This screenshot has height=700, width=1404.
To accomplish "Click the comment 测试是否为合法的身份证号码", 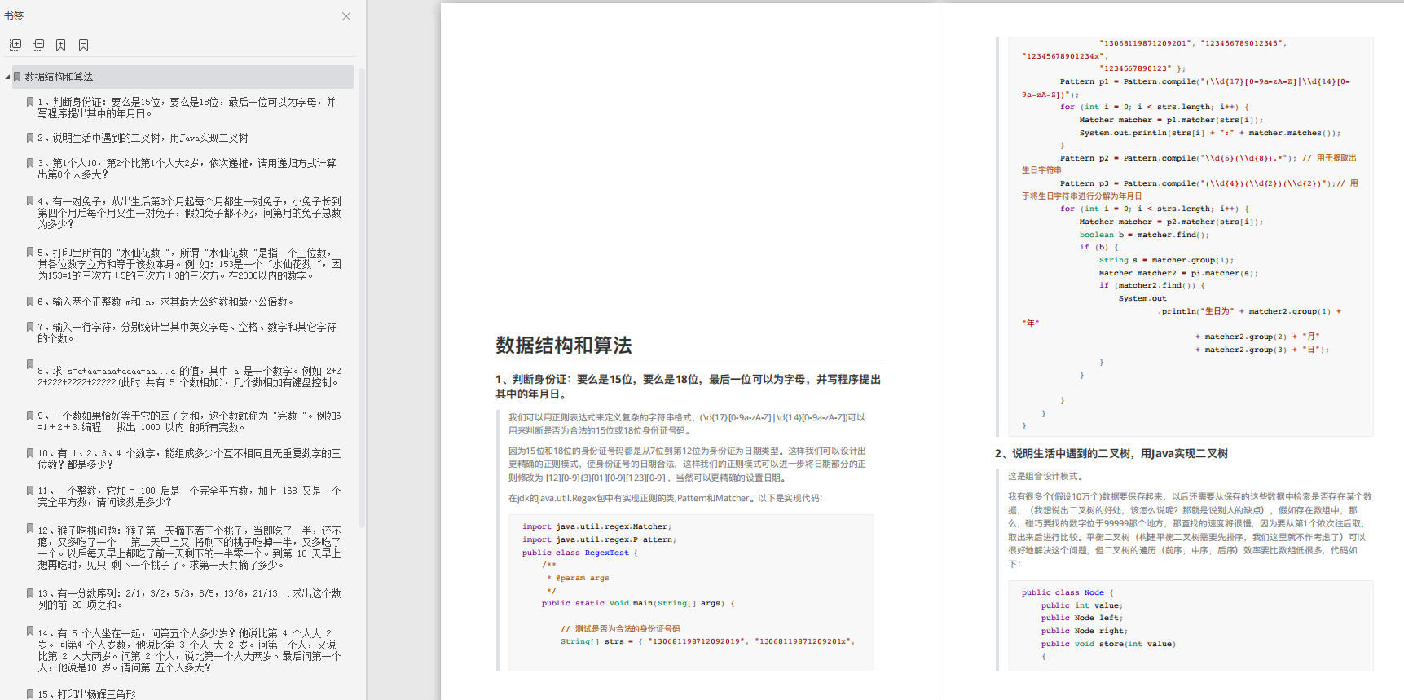I will (x=620, y=629).
